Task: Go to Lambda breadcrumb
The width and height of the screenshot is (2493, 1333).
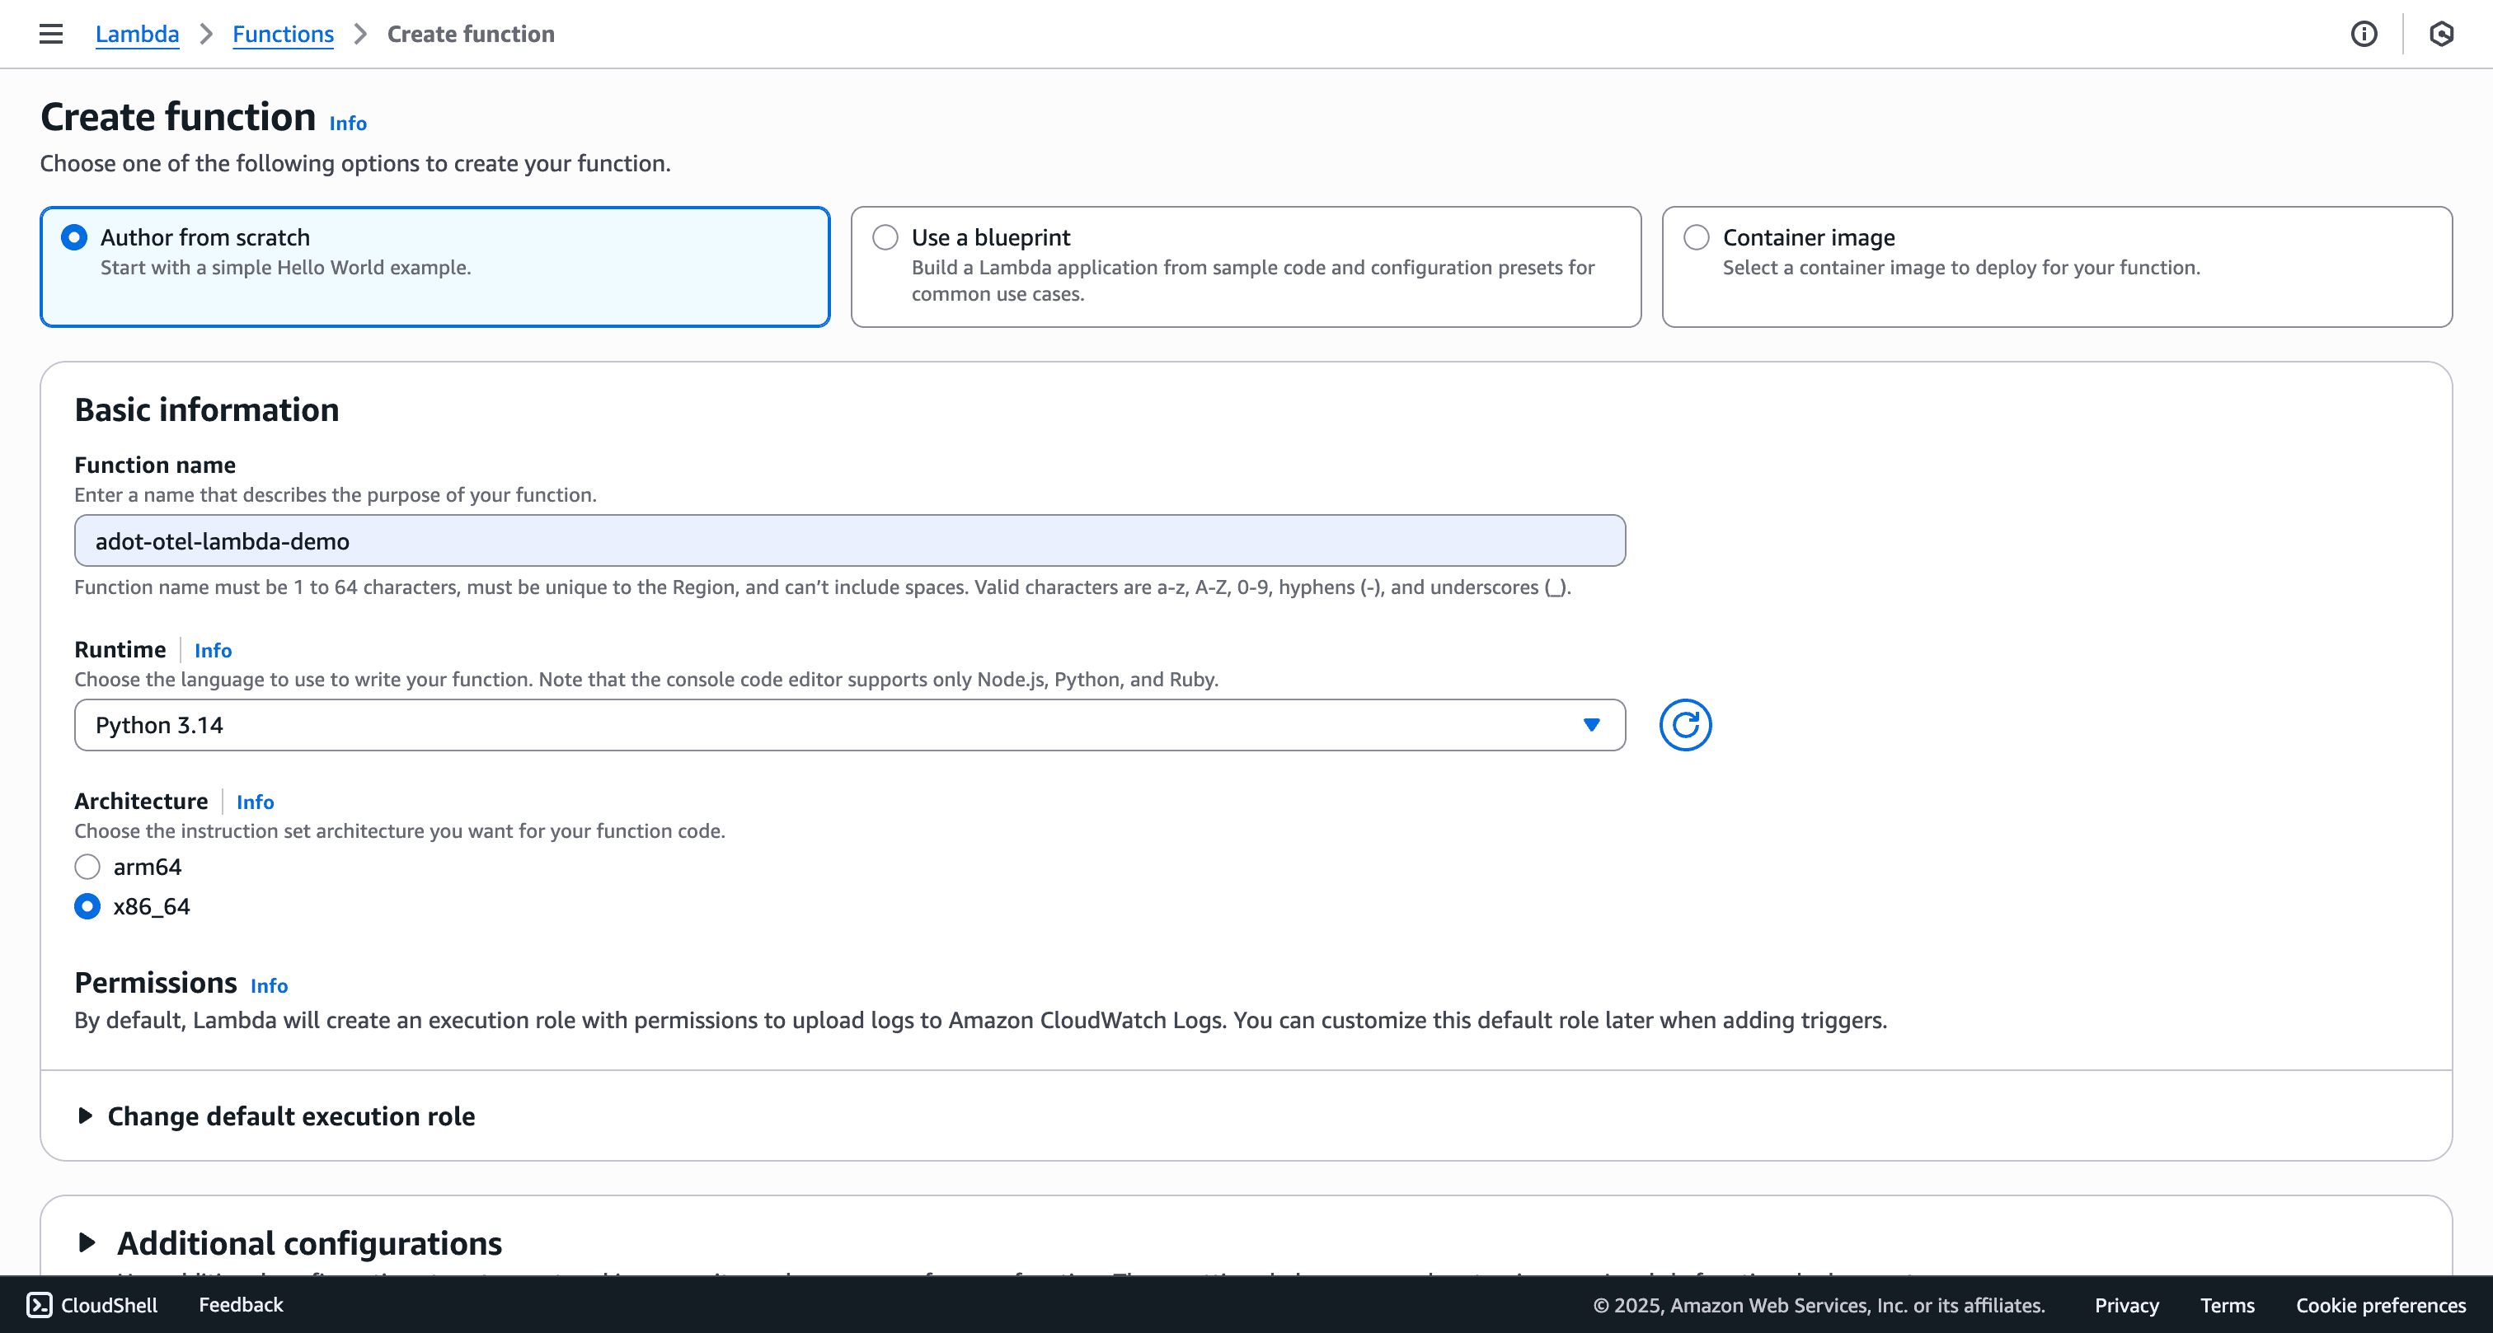Action: tap(137, 34)
